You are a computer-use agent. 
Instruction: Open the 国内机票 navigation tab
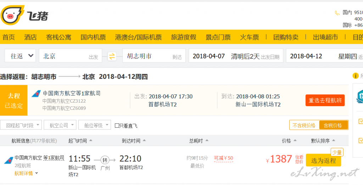click(x=93, y=37)
